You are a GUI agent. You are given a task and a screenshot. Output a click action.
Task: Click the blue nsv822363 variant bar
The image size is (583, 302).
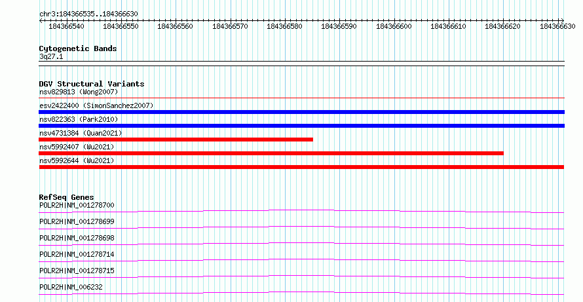coord(301,126)
